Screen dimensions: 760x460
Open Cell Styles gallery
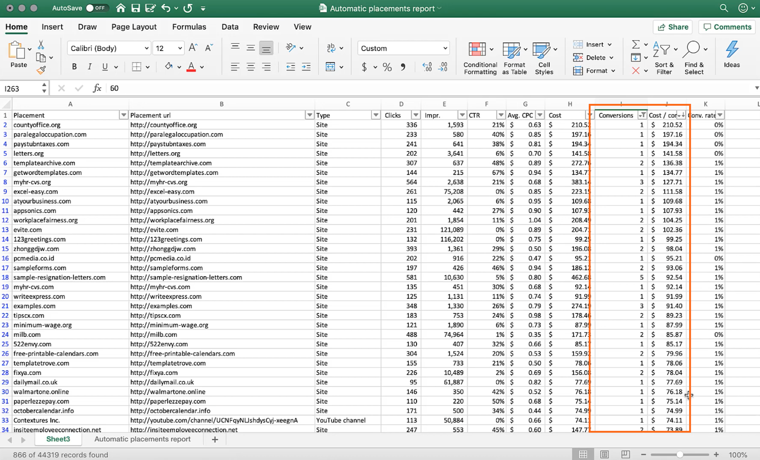(x=544, y=58)
